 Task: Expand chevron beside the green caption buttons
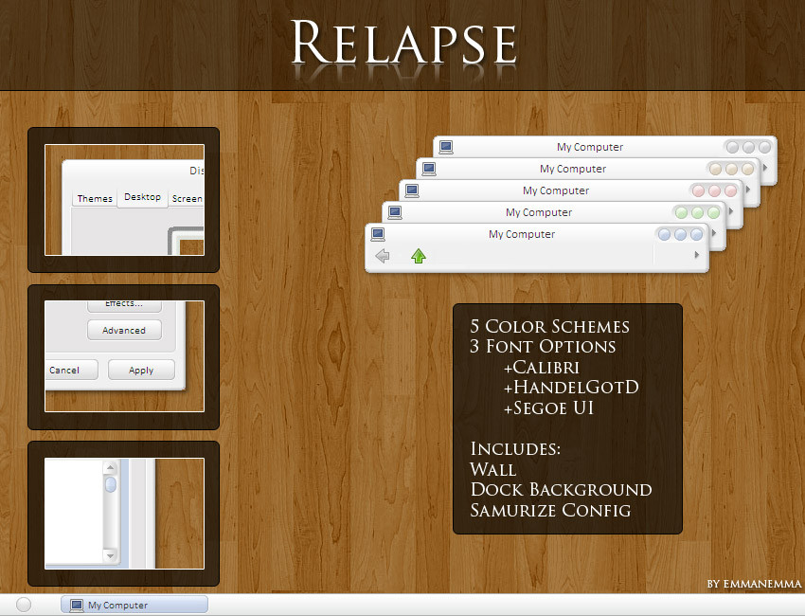730,211
